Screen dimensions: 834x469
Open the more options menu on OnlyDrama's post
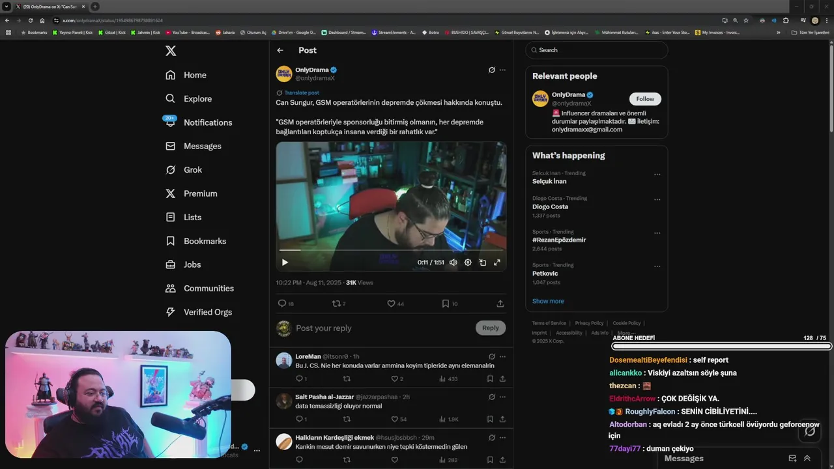coord(502,70)
